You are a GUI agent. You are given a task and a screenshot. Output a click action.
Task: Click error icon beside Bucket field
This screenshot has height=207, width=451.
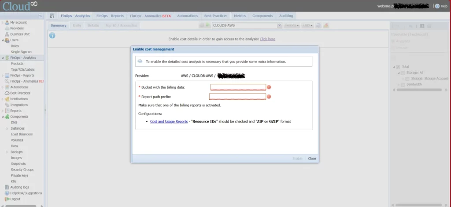269,87
